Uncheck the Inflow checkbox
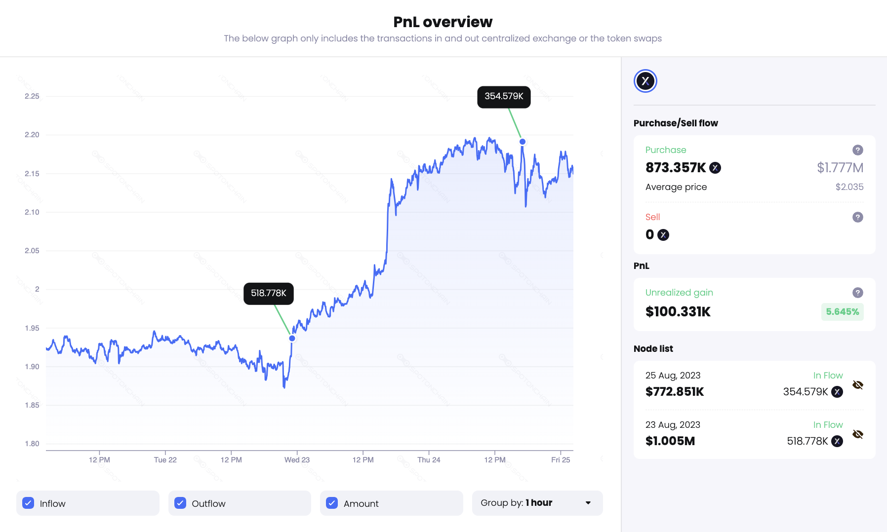The height and width of the screenshot is (532, 887). pos(28,503)
